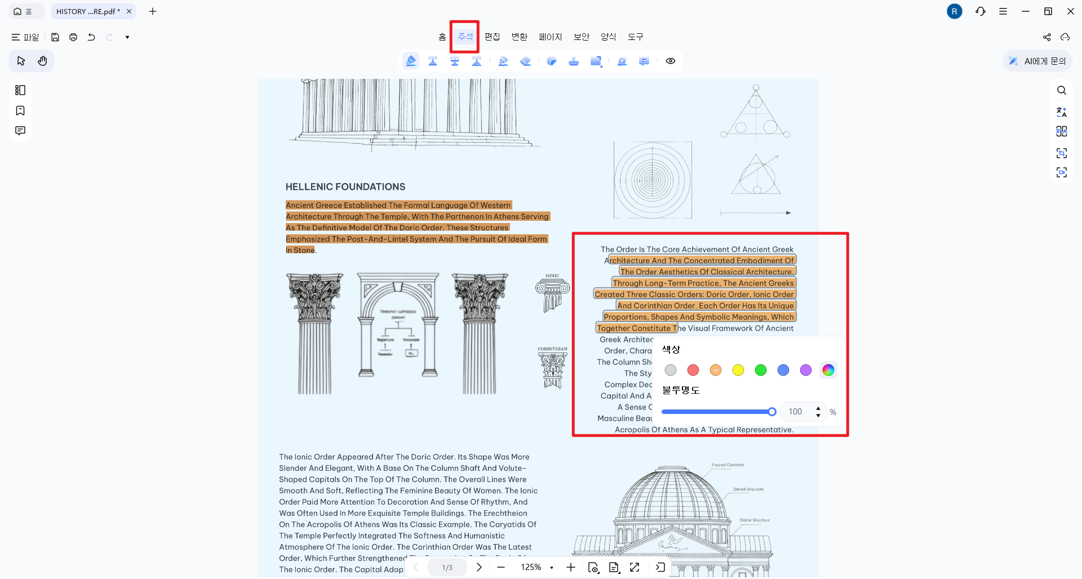Open the hamburger settings menu in title bar

coord(1003,11)
